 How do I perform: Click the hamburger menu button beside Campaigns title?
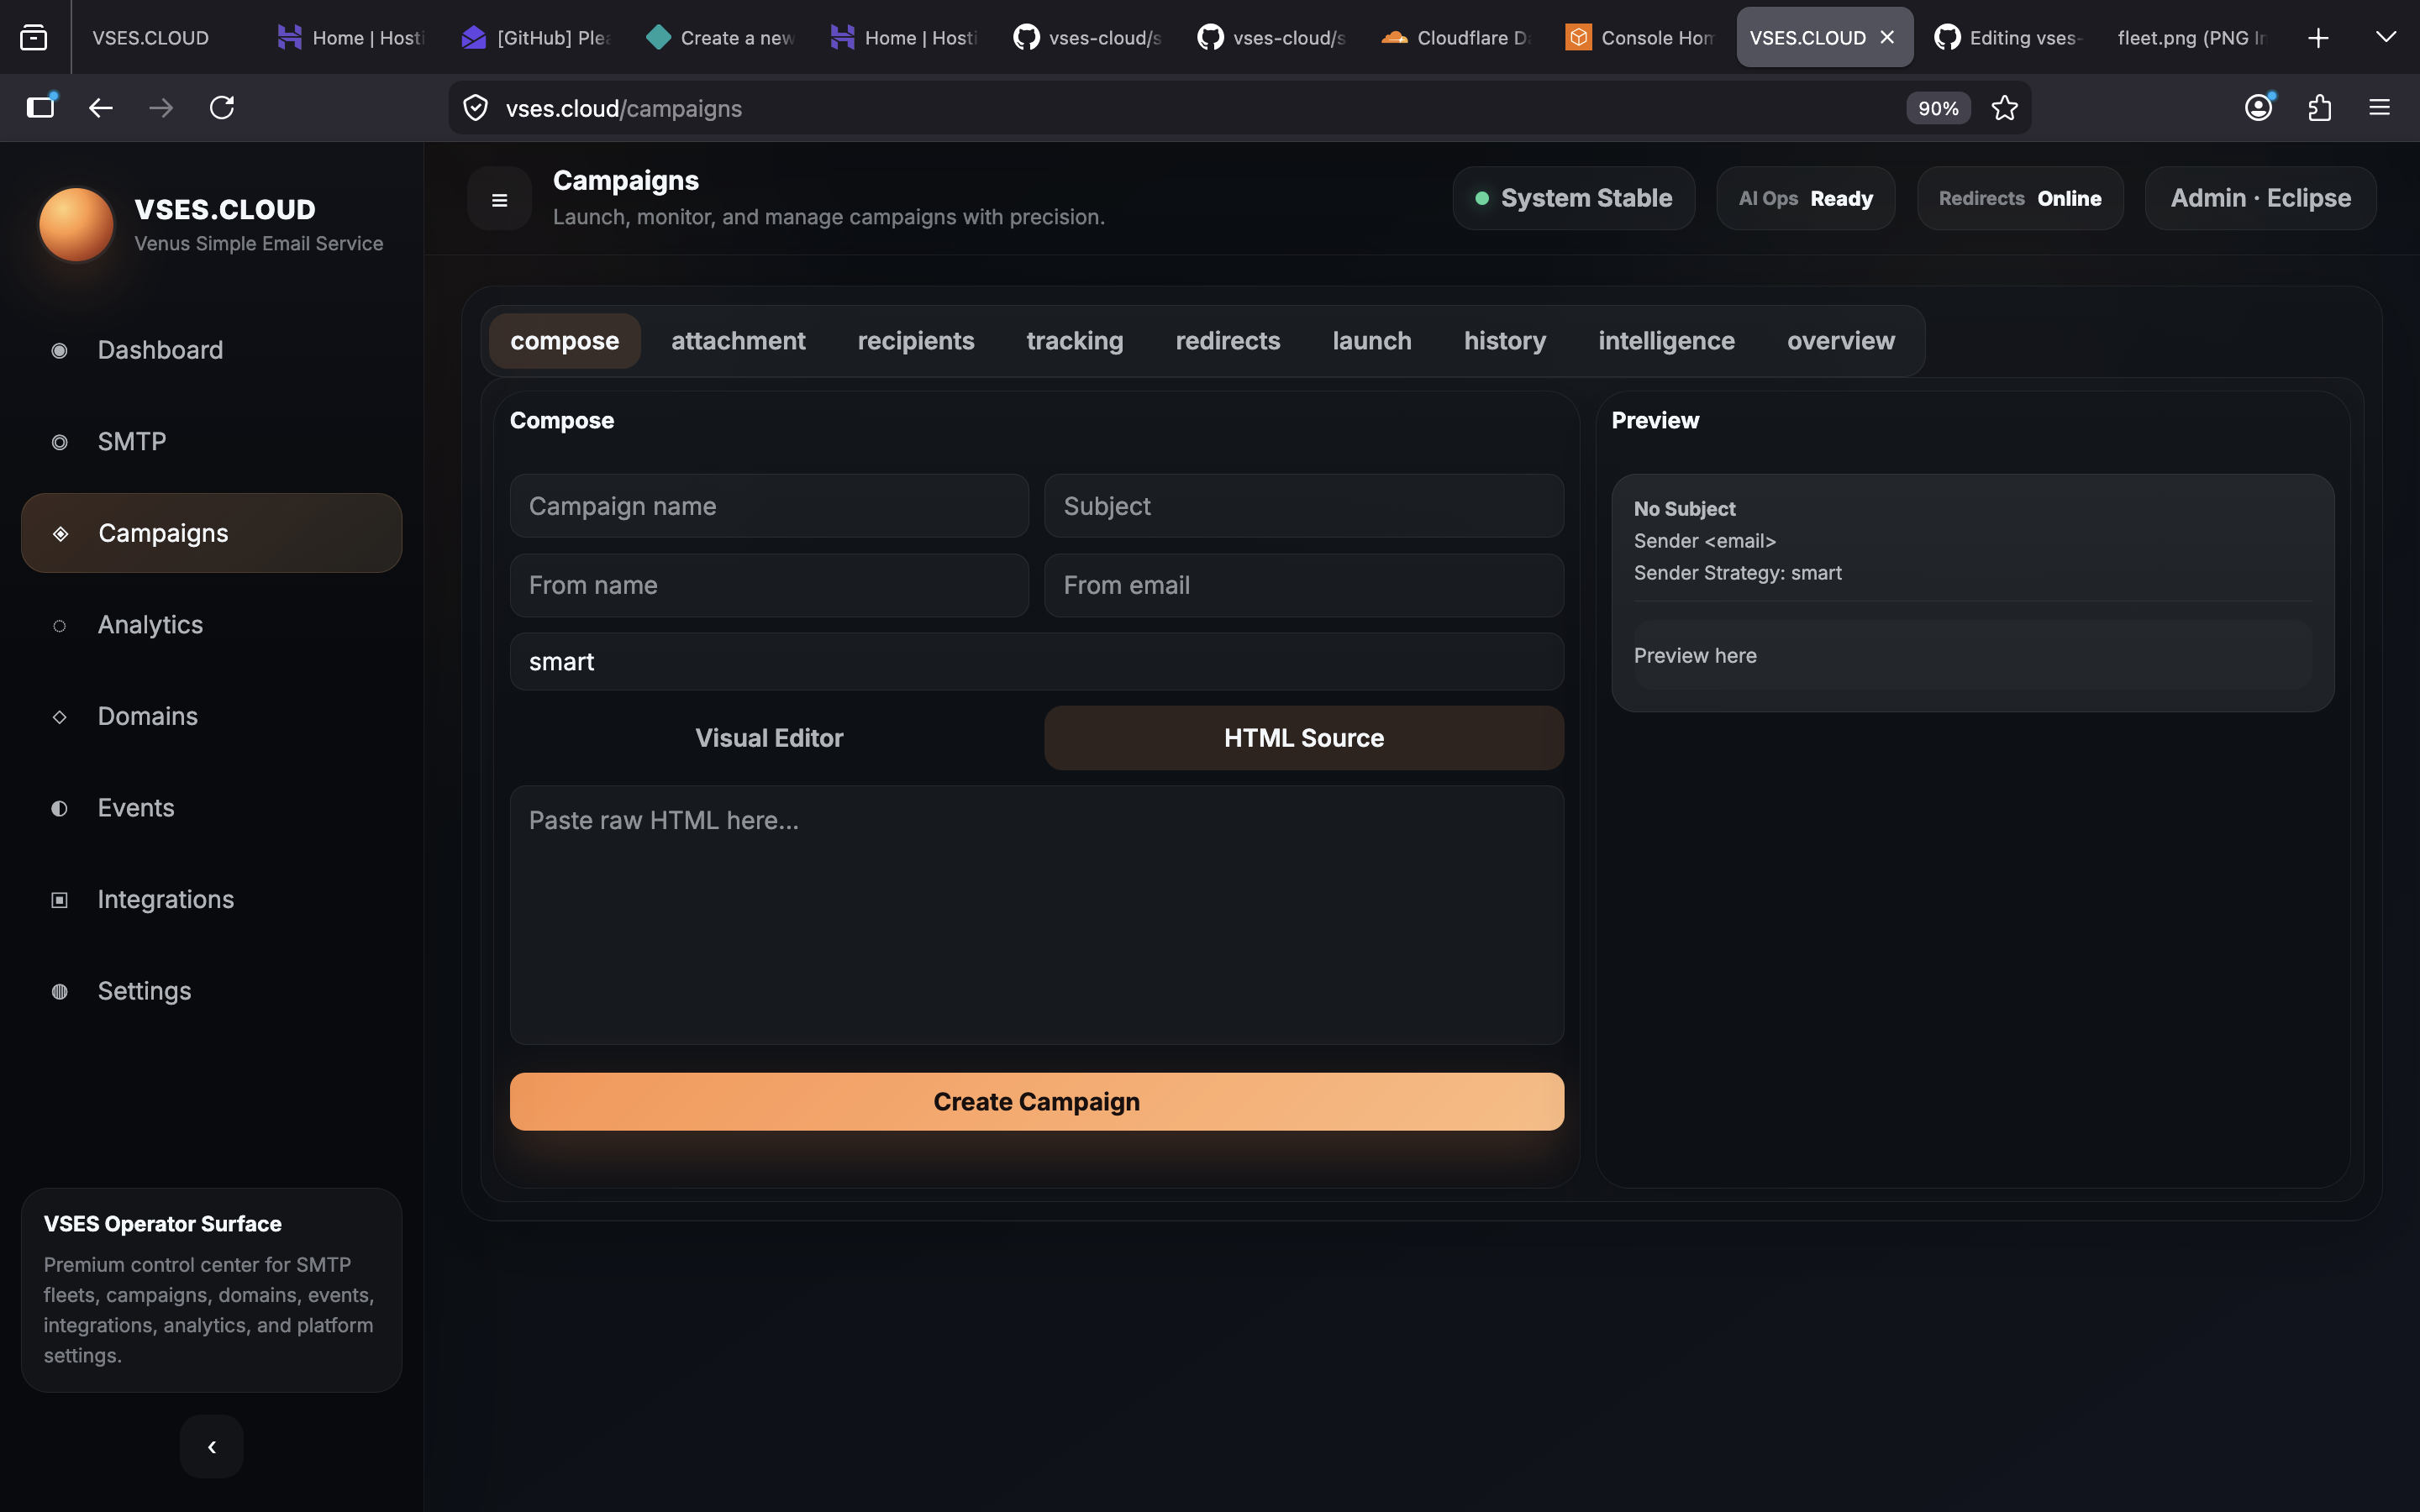coord(499,199)
